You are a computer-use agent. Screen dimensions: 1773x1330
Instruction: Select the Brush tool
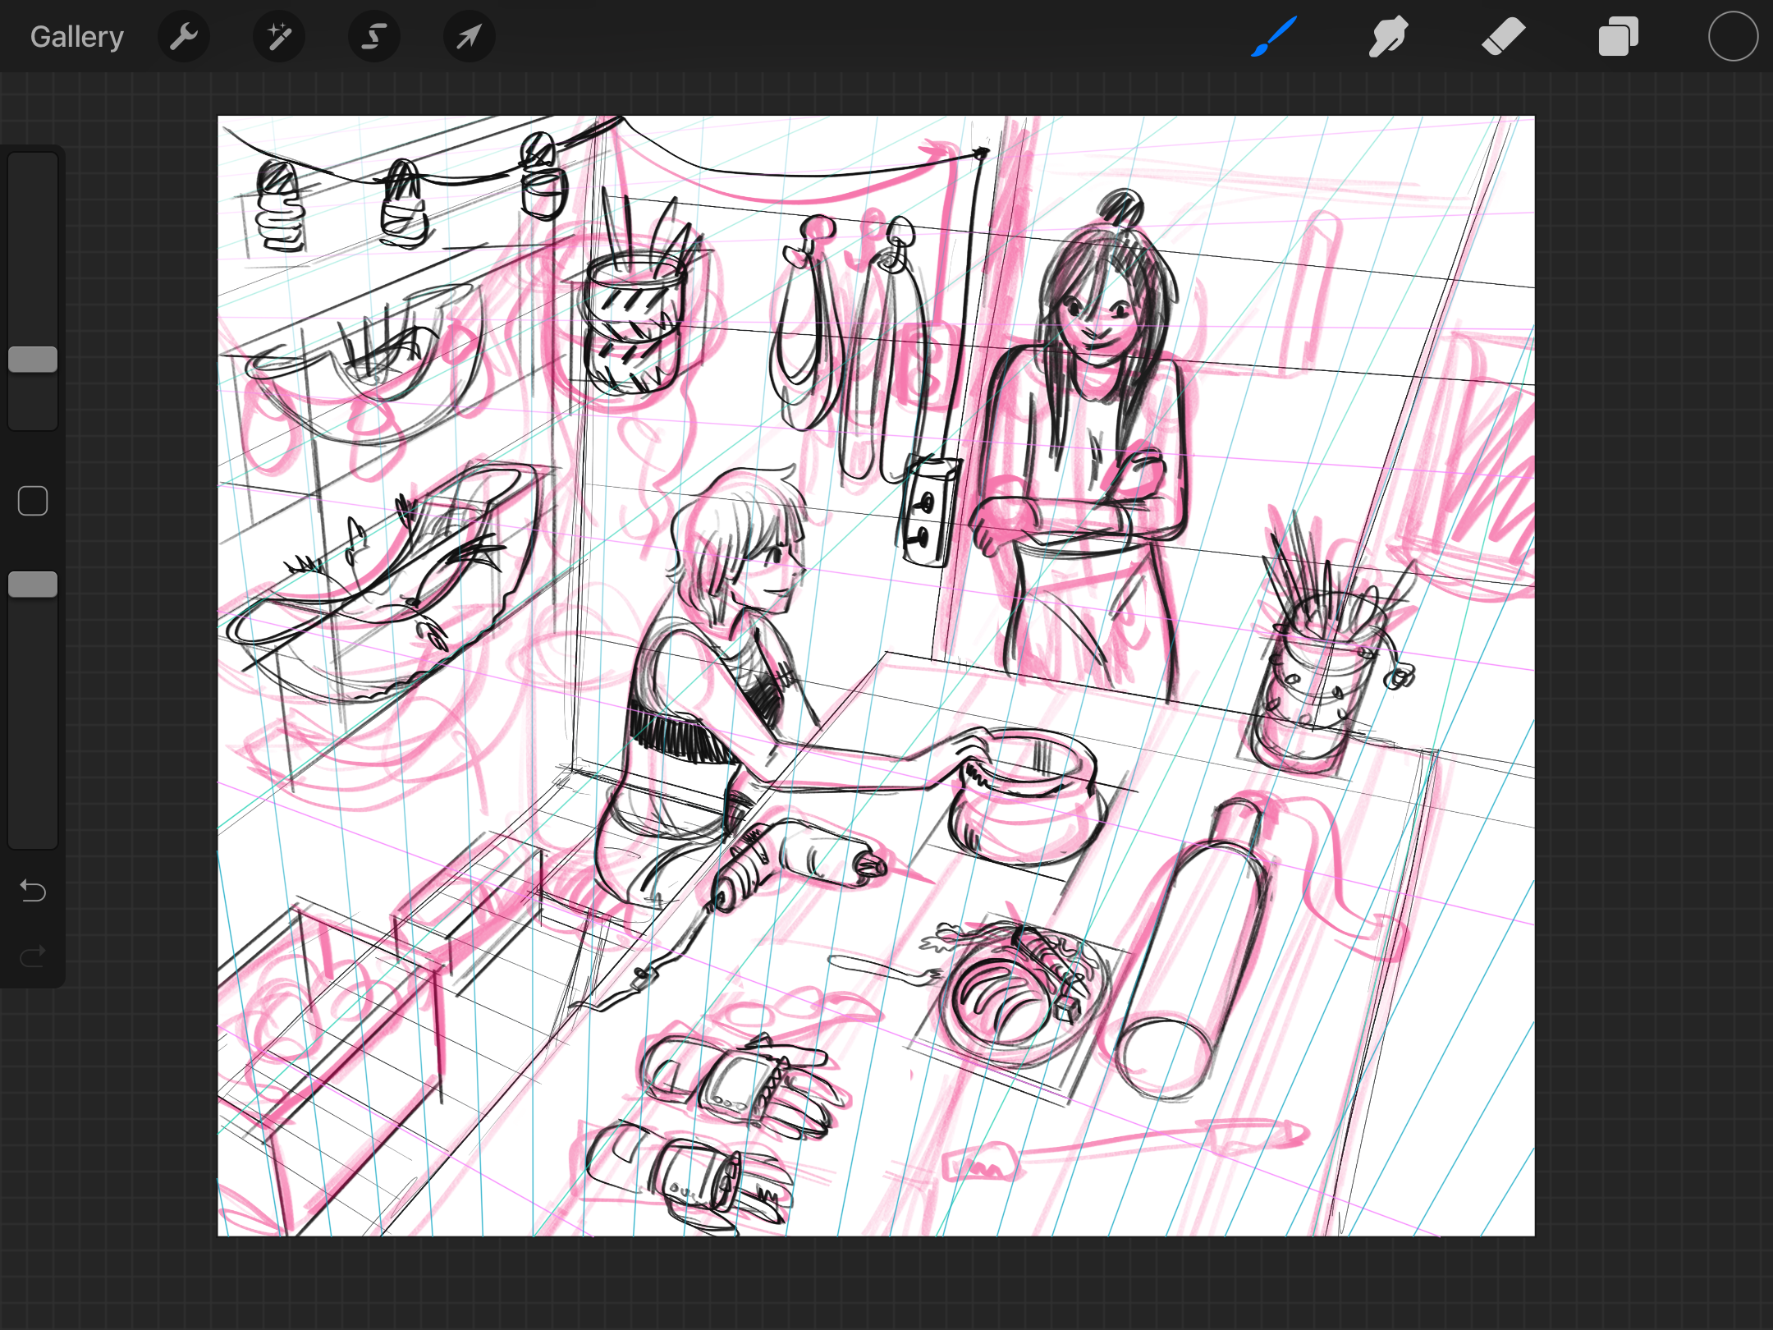click(1274, 37)
